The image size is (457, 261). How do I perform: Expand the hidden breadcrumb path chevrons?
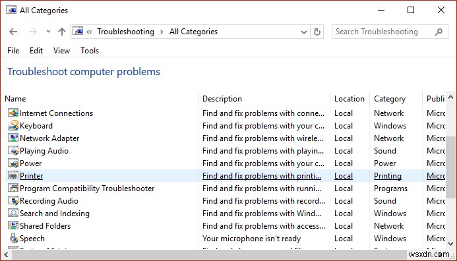pos(89,32)
